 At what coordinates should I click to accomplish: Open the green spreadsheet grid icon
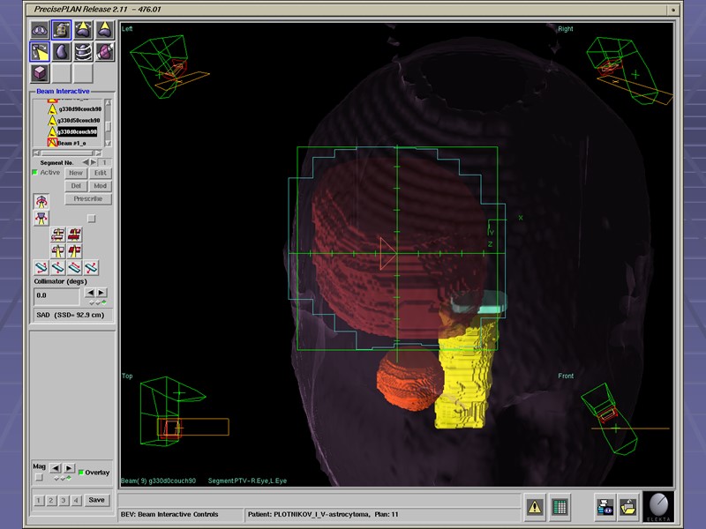click(x=560, y=507)
